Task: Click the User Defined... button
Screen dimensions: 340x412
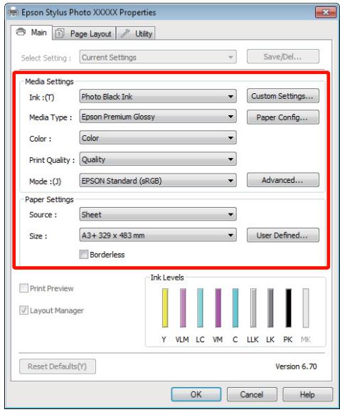Action: pyautogui.click(x=283, y=235)
